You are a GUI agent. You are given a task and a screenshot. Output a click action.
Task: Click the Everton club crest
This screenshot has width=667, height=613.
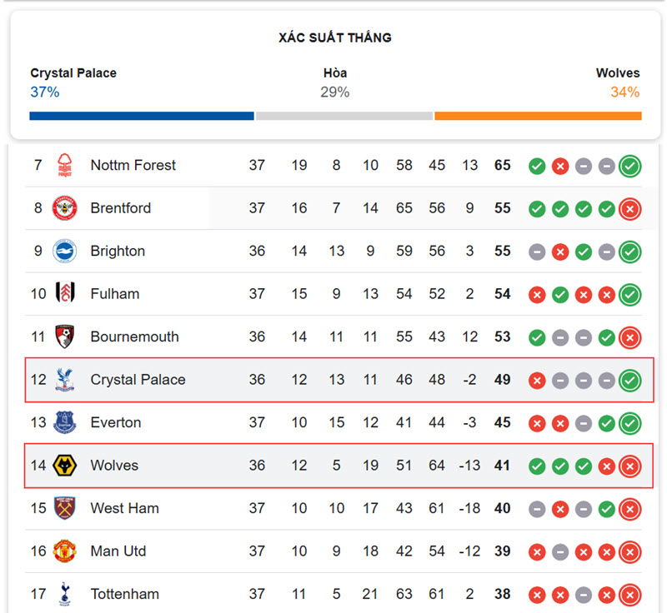(65, 422)
